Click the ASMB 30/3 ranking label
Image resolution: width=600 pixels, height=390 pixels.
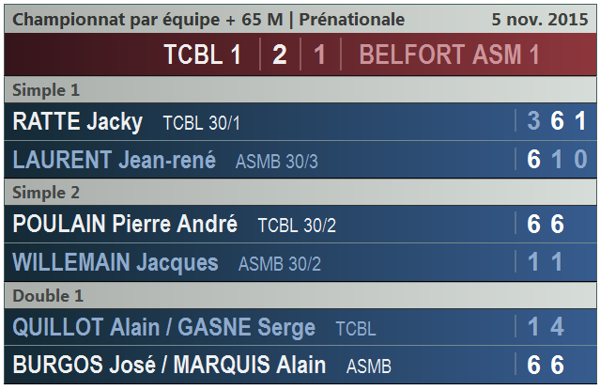point(277,162)
